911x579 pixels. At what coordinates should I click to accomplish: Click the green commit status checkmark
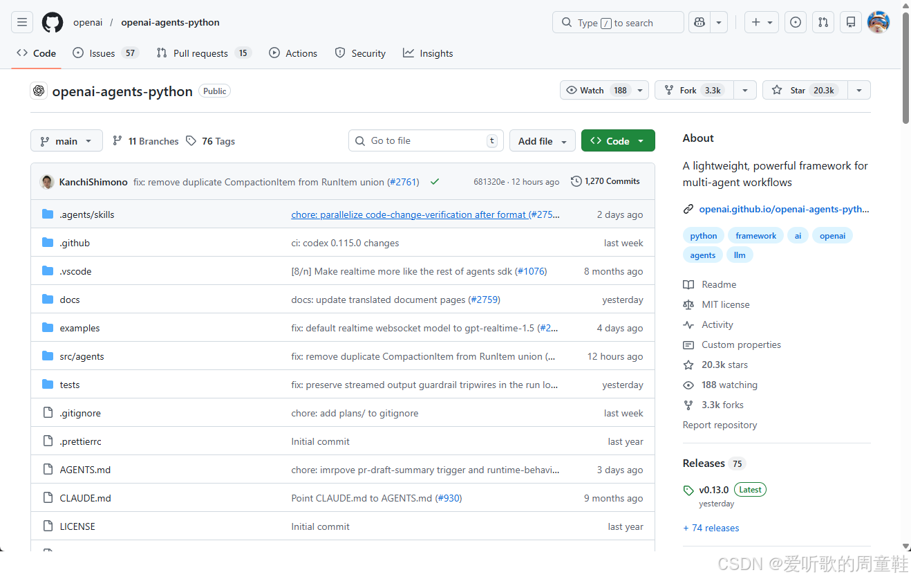click(435, 182)
